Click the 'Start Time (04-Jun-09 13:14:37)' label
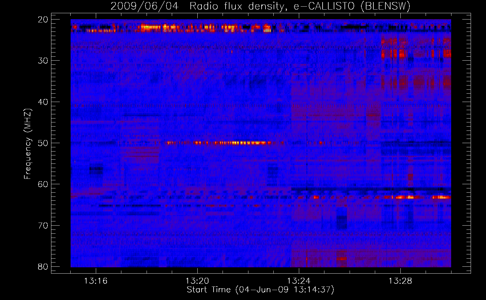 [x=260, y=290]
